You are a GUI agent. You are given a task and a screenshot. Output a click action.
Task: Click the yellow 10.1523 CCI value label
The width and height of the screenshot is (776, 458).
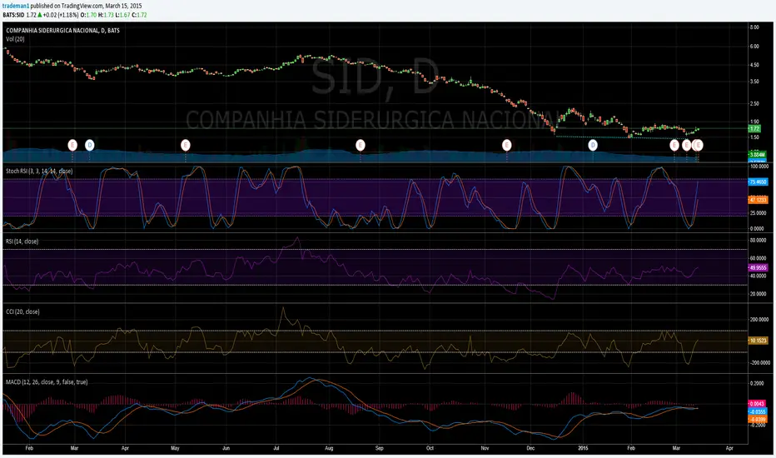(x=759, y=340)
